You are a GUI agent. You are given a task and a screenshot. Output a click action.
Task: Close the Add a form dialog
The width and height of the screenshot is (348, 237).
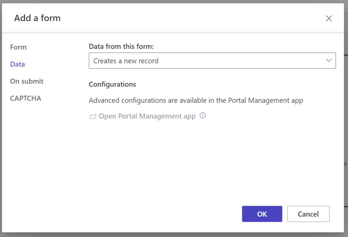(x=329, y=18)
